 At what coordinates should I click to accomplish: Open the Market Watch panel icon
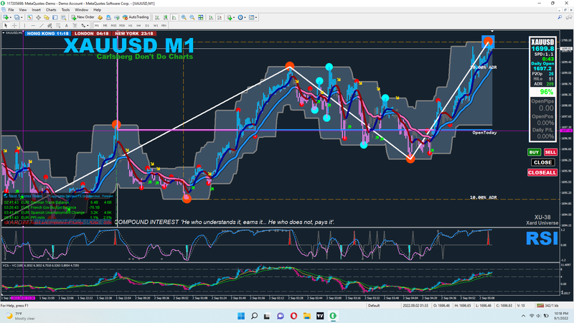coord(30,17)
